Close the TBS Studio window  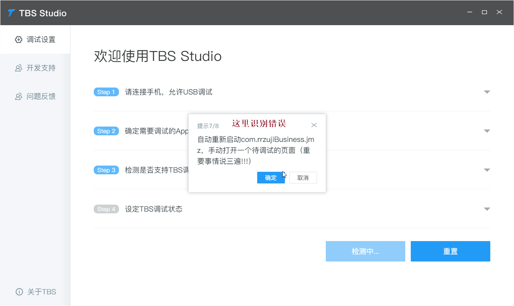pos(499,12)
